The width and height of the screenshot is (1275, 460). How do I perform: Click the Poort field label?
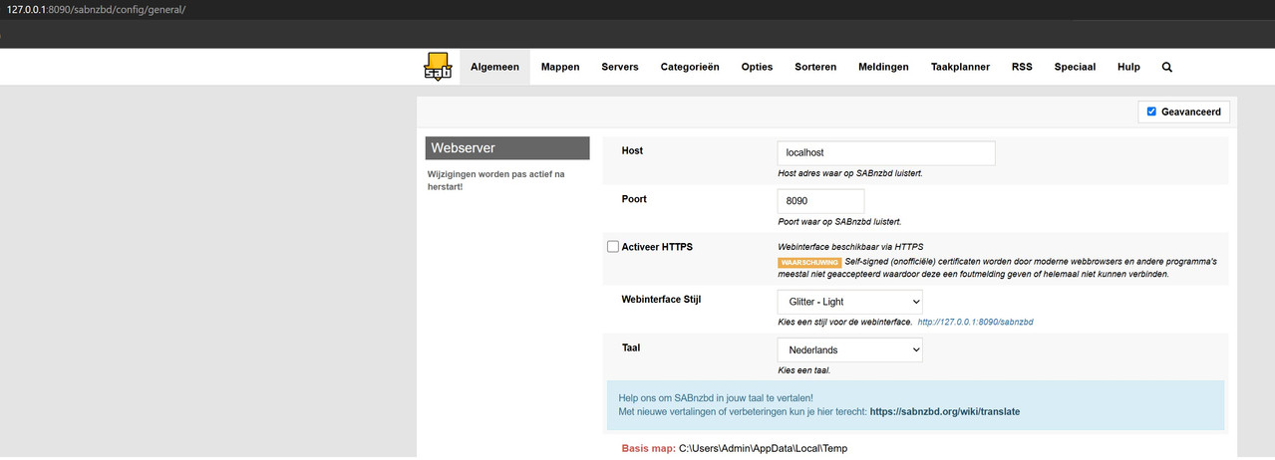tap(634, 199)
